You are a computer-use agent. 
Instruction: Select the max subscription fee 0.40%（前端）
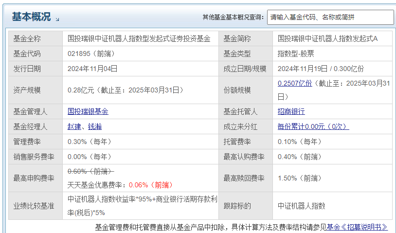click(x=300, y=157)
